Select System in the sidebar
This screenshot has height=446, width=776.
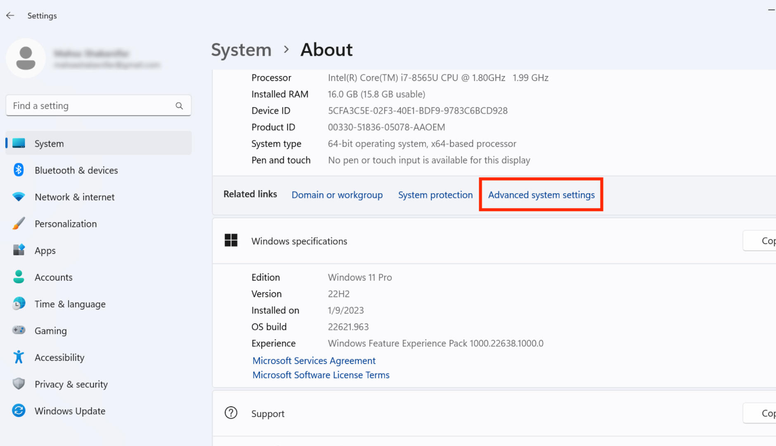[49, 143]
